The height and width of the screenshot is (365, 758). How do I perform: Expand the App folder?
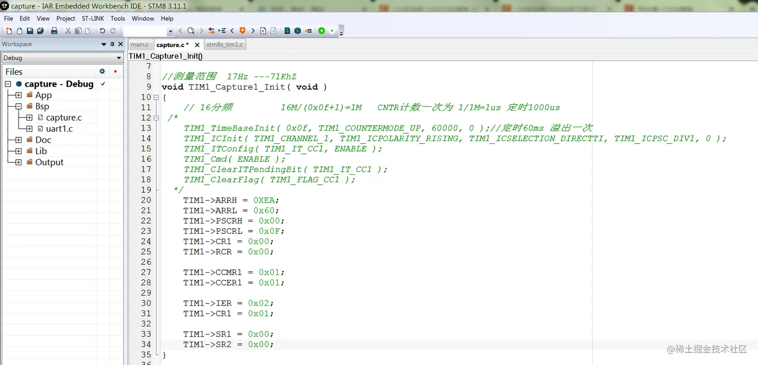(19, 95)
